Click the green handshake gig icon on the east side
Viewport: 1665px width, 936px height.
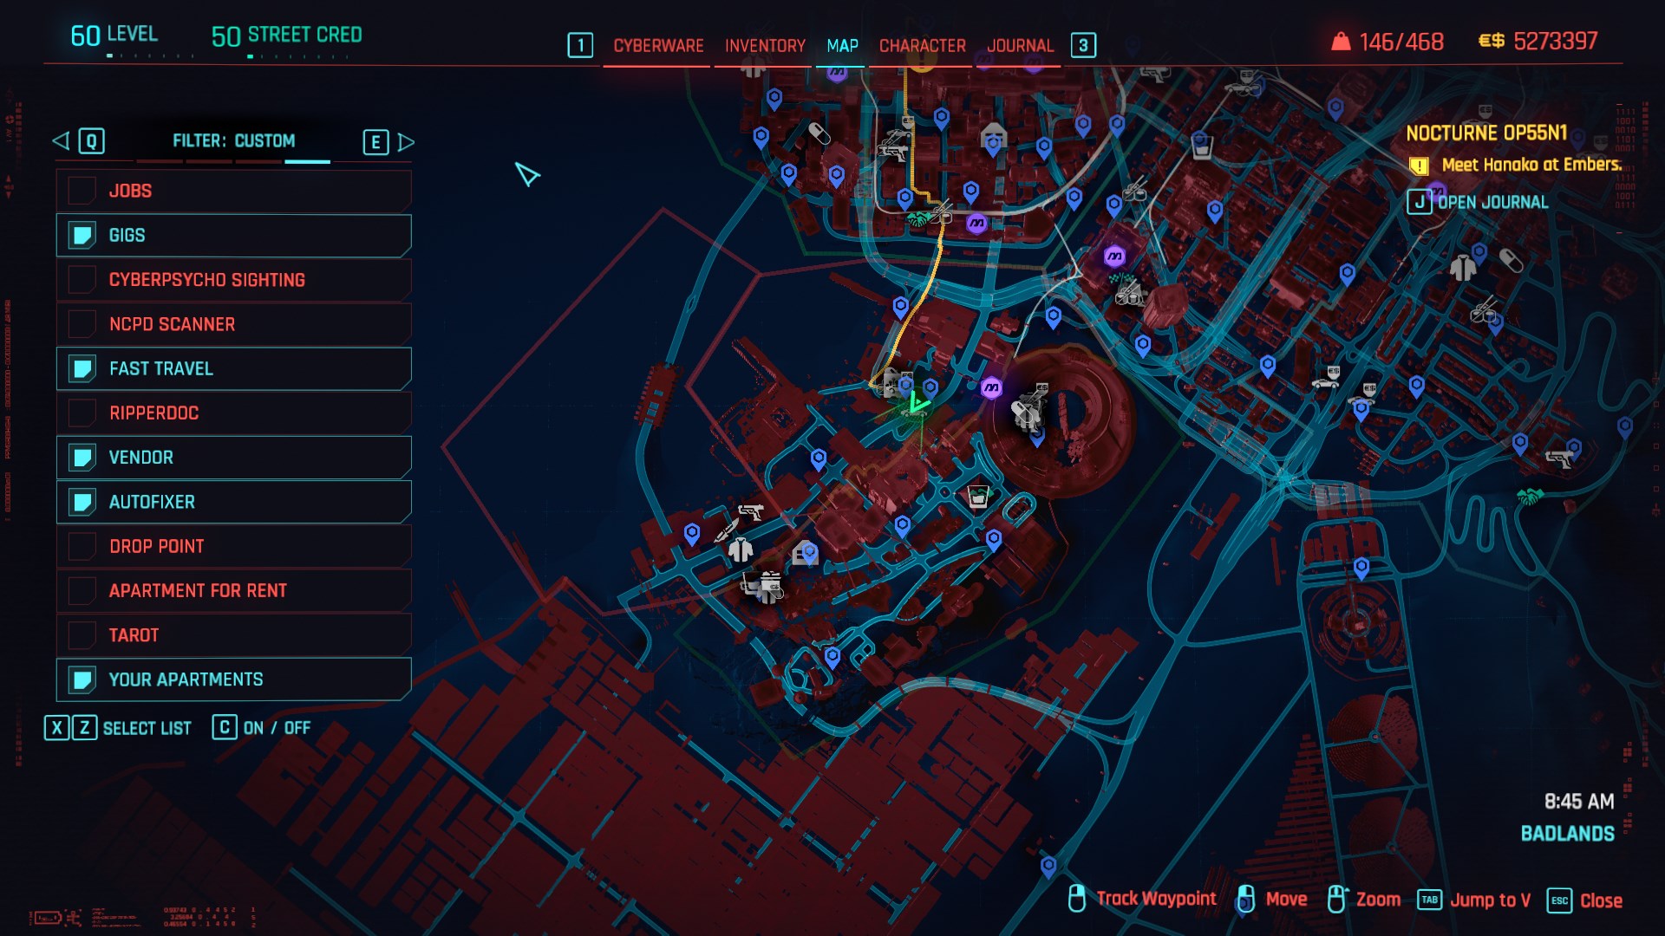(1530, 497)
